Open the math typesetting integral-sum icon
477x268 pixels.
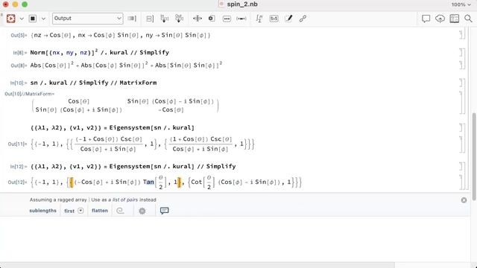tap(259, 19)
